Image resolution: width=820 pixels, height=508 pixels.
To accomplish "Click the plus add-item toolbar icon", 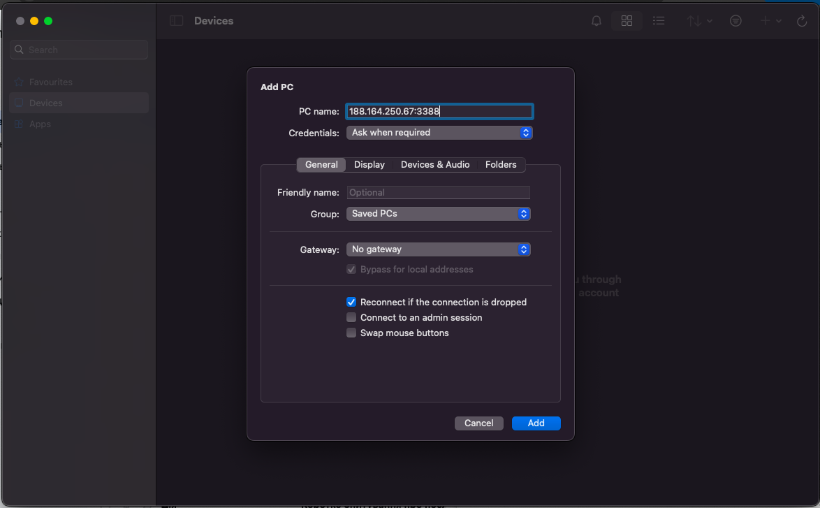I will point(770,21).
